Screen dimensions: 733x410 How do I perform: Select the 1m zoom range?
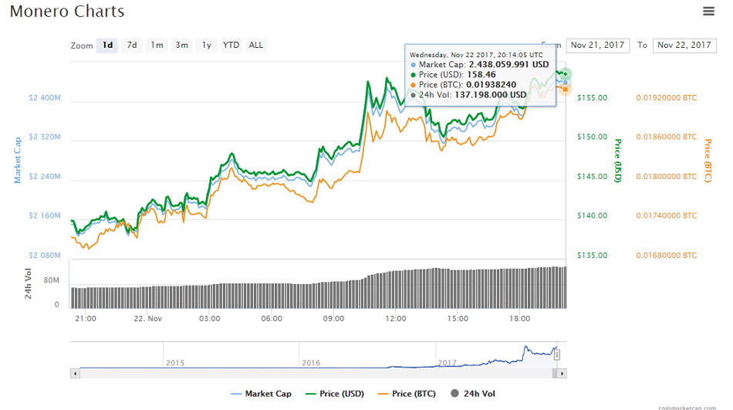[157, 46]
